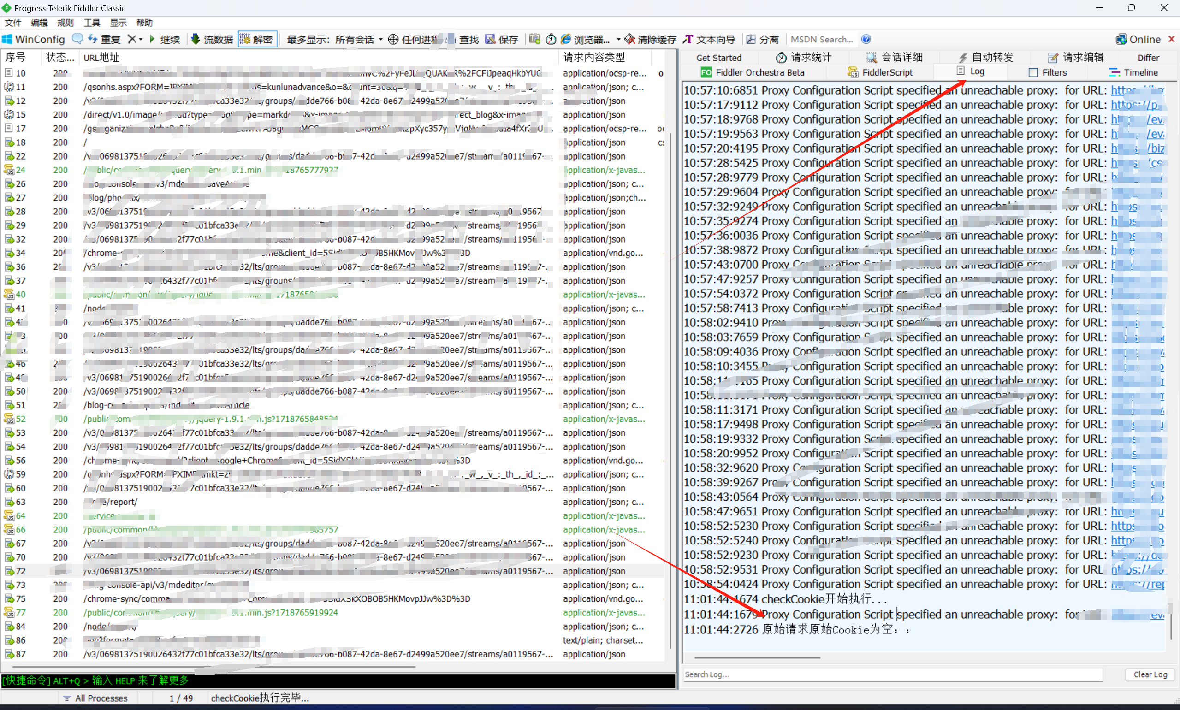1180x710 pixels.
Task: Select session row number 10
Action: tap(332, 73)
